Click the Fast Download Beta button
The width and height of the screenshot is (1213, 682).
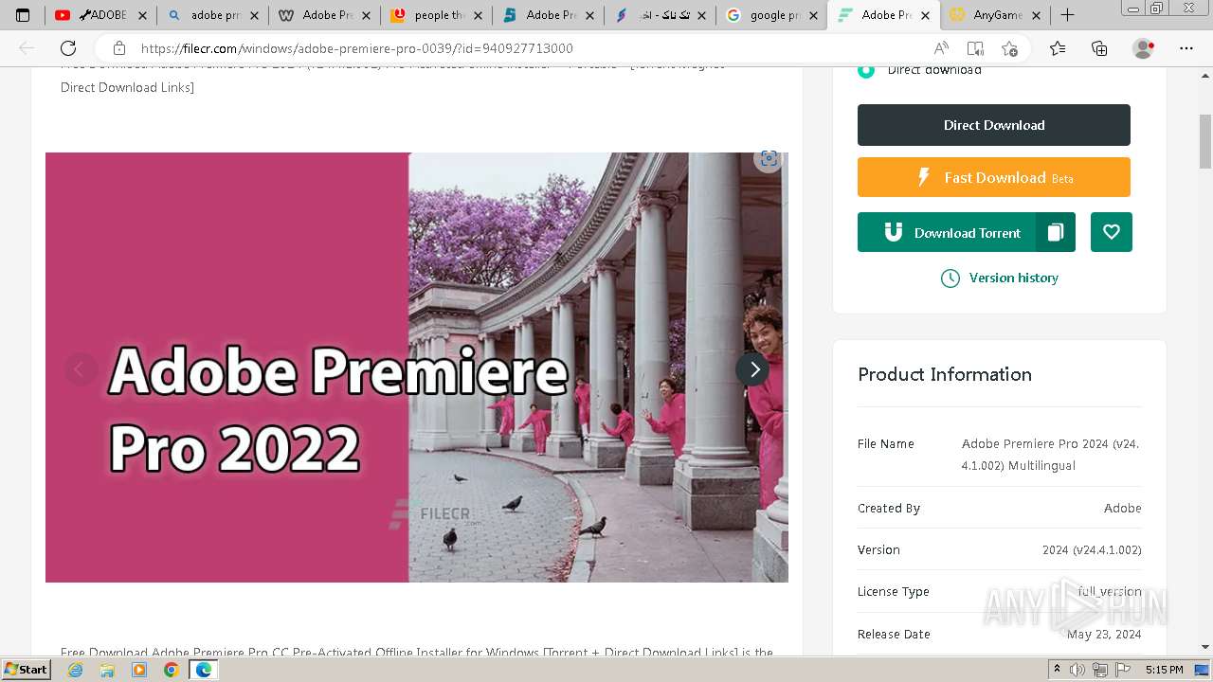(x=994, y=177)
